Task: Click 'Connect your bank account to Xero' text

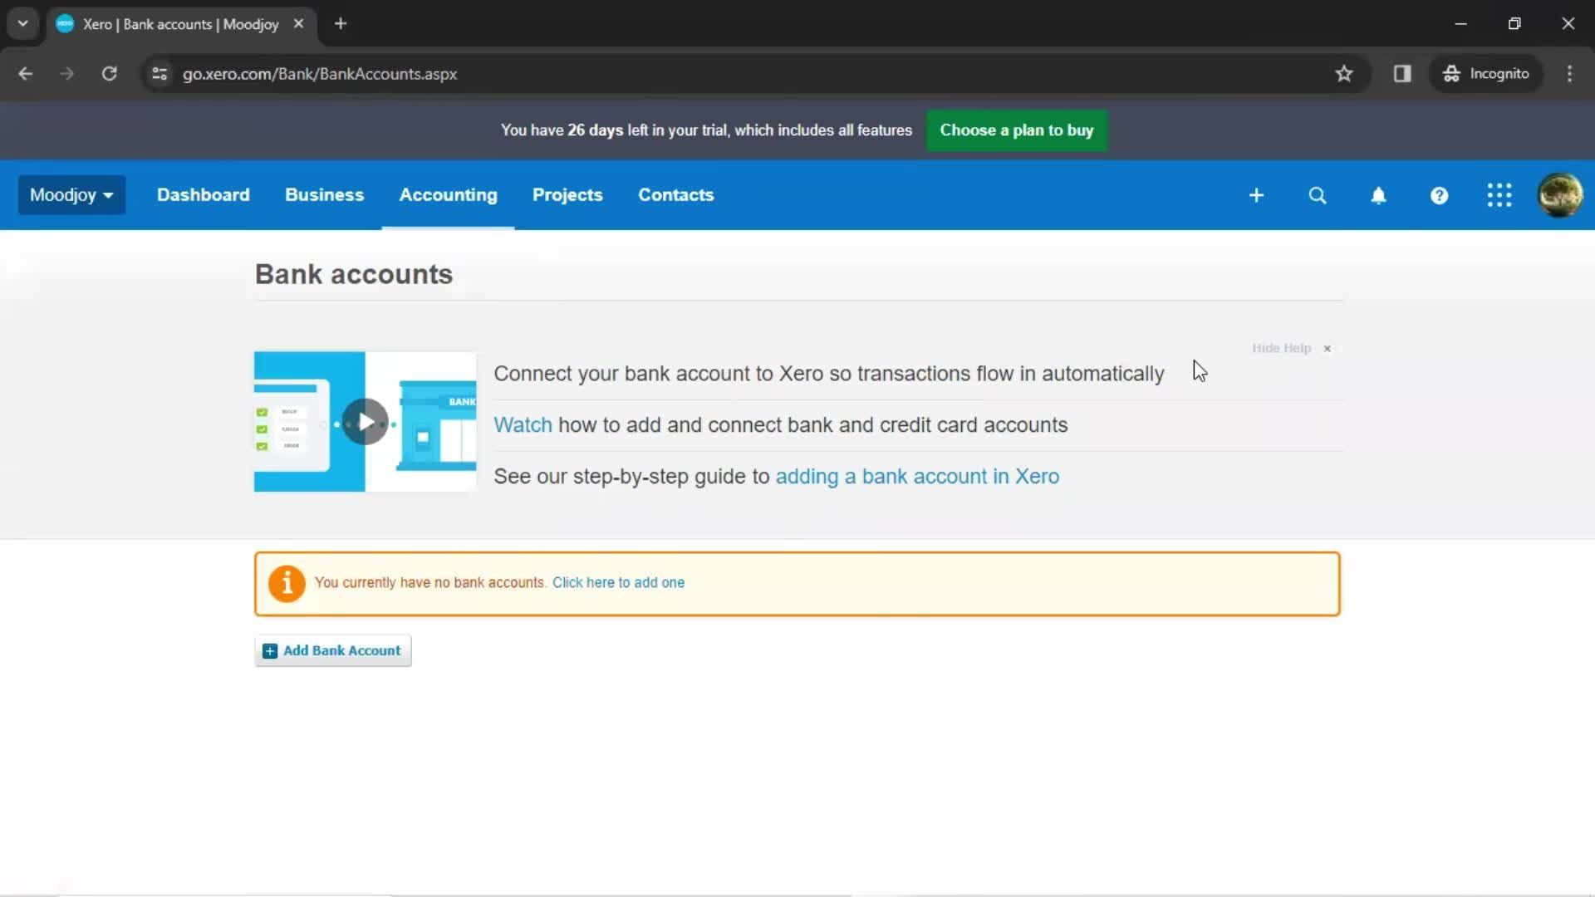Action: point(828,374)
